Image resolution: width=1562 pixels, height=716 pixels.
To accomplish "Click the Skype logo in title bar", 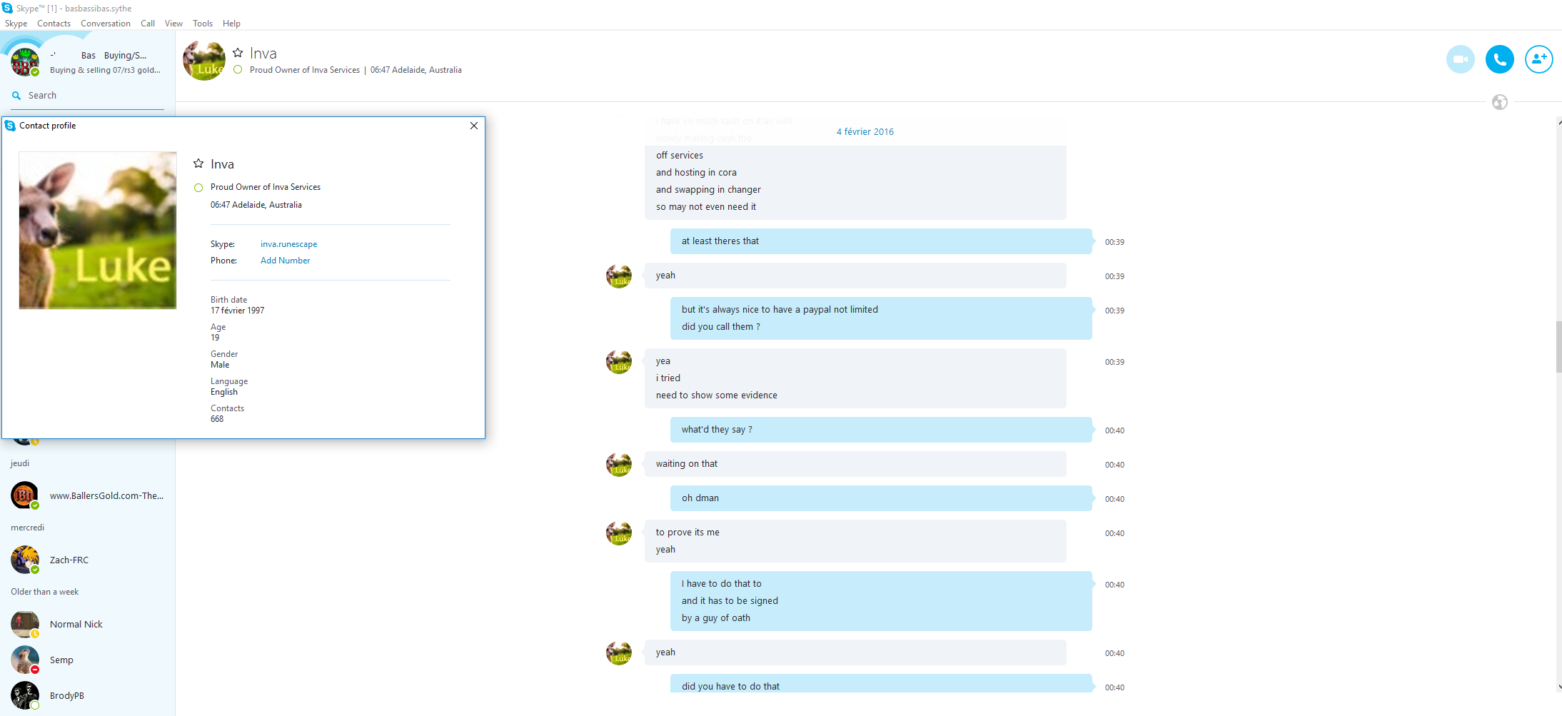I will [x=8, y=8].
